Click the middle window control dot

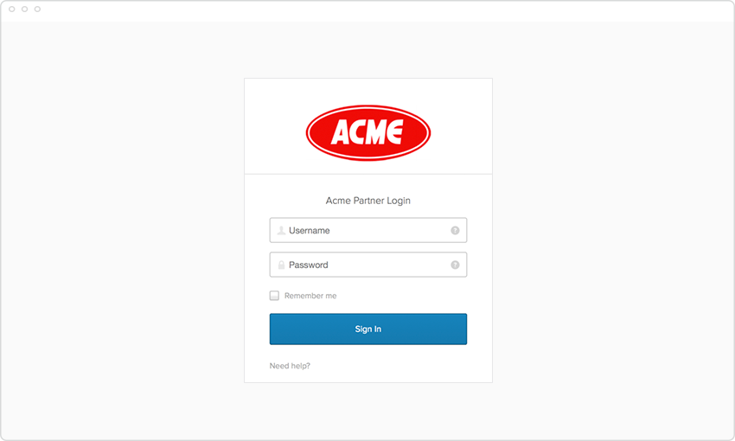point(24,9)
